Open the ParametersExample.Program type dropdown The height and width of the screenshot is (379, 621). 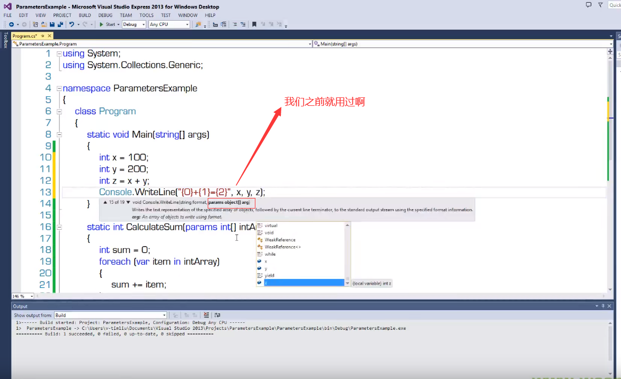[x=162, y=44]
